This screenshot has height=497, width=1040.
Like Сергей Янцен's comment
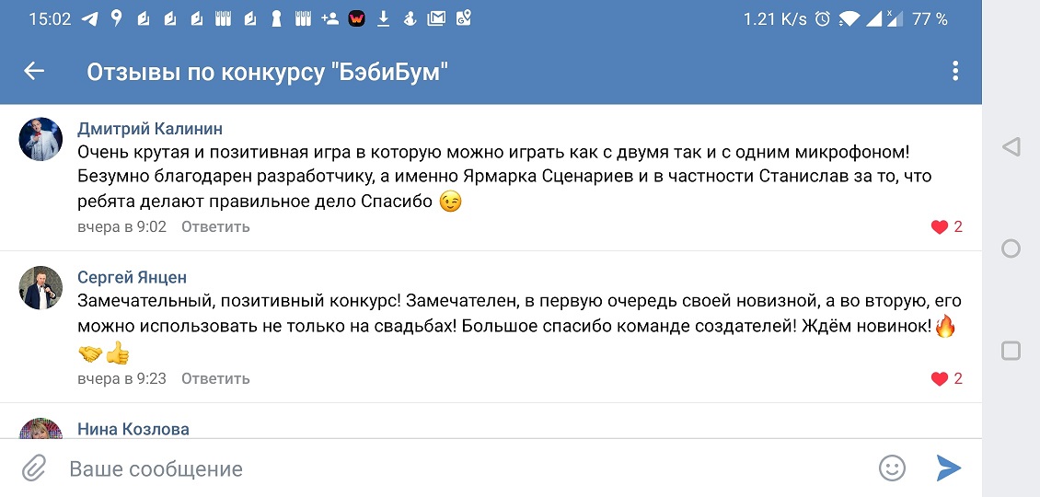click(x=940, y=378)
